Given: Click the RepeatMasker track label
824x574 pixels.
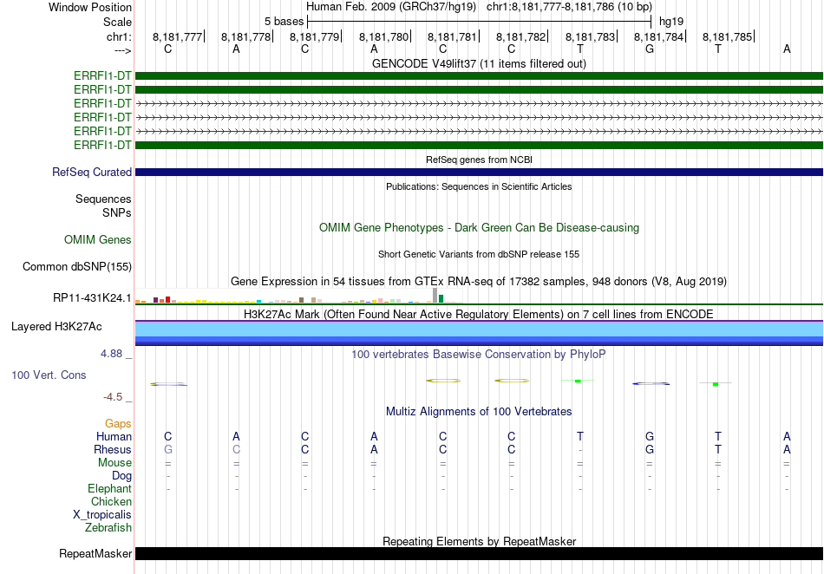Looking at the screenshot, I should 95,553.
